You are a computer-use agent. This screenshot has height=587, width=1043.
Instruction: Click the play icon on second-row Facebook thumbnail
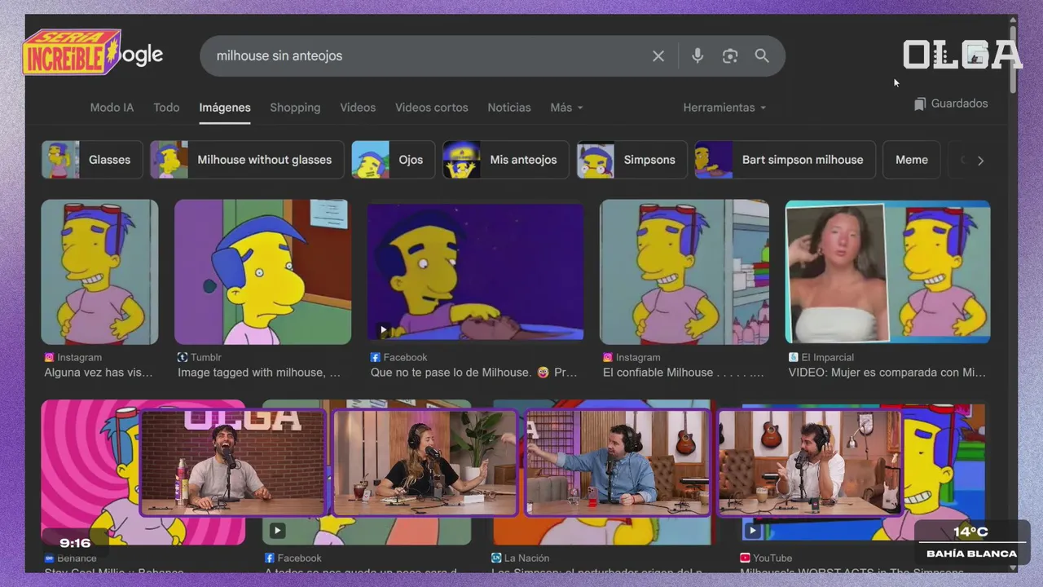pos(277,531)
